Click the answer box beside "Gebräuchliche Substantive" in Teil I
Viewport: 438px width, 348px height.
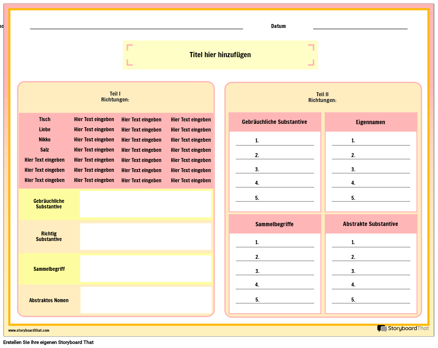(145, 204)
